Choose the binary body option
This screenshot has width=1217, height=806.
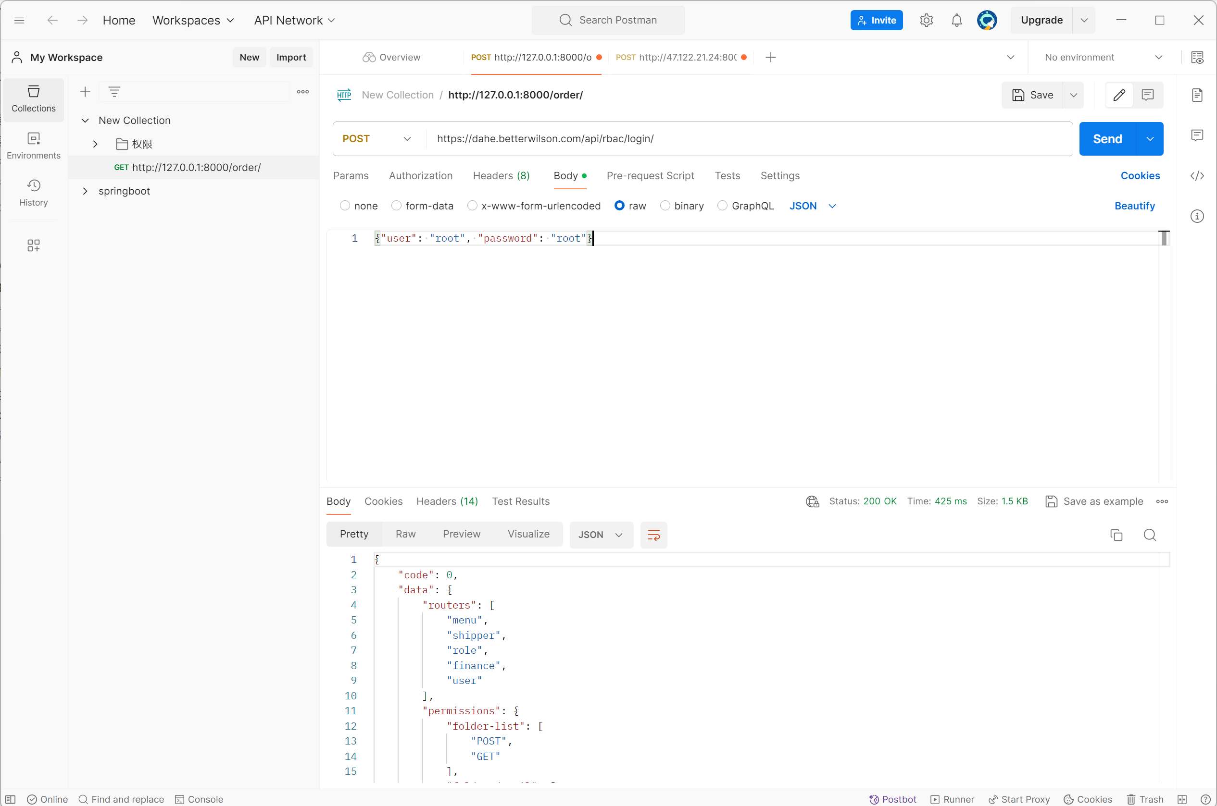[x=665, y=206]
